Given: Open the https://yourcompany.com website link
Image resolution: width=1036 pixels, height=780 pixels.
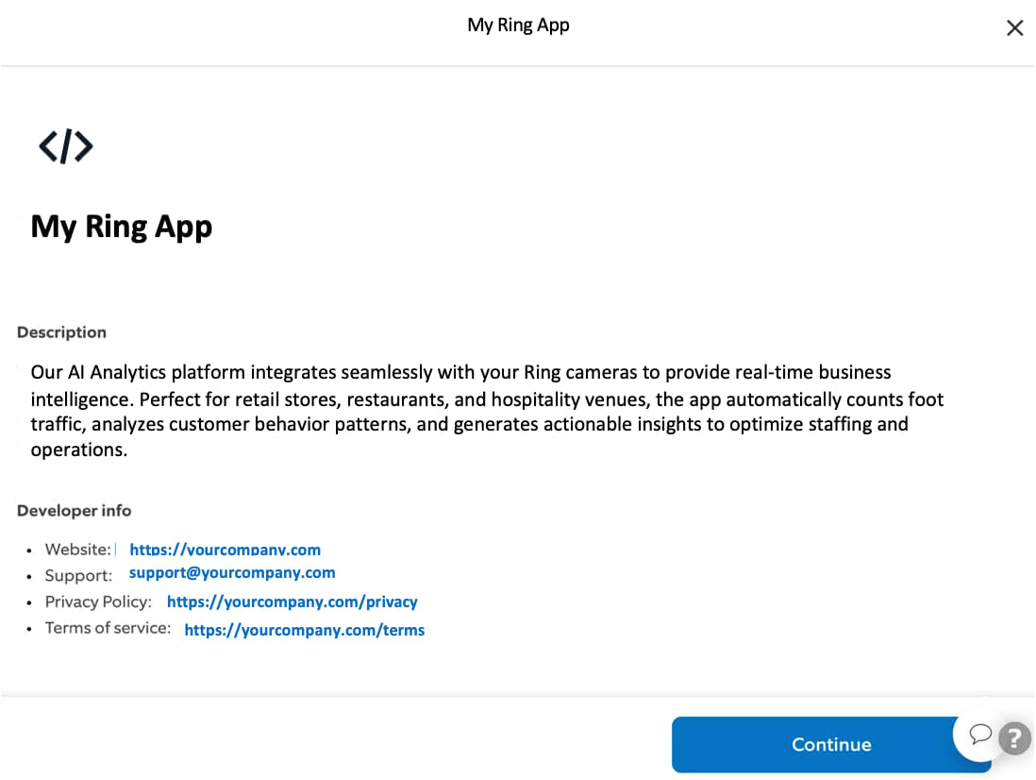Looking at the screenshot, I should 225,550.
